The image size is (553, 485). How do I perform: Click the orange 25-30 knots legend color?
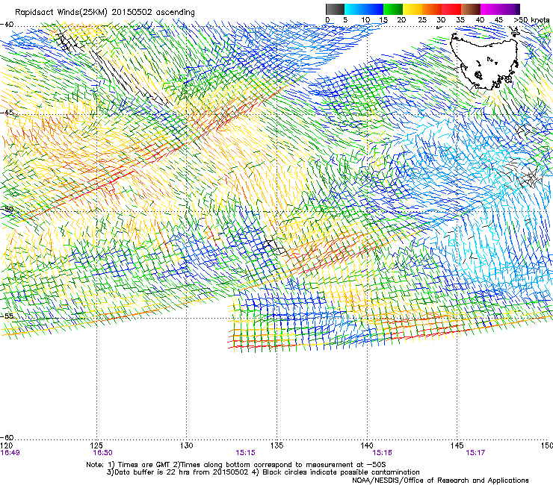click(x=432, y=9)
